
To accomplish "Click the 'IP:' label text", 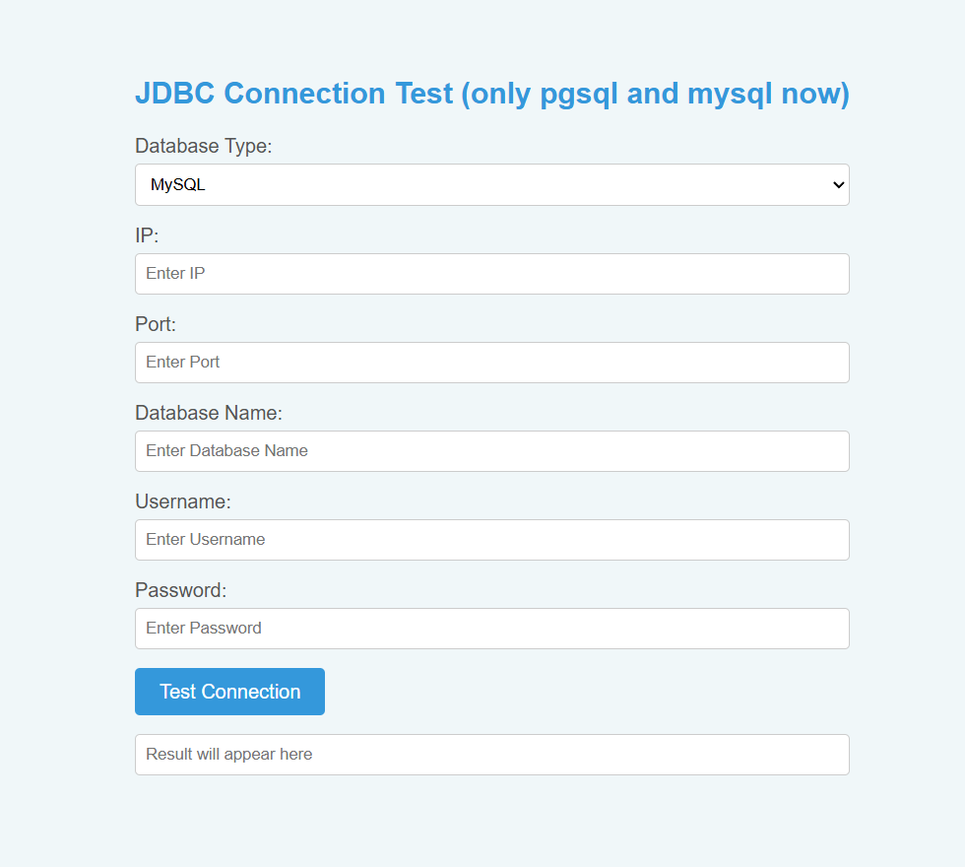I will [147, 235].
